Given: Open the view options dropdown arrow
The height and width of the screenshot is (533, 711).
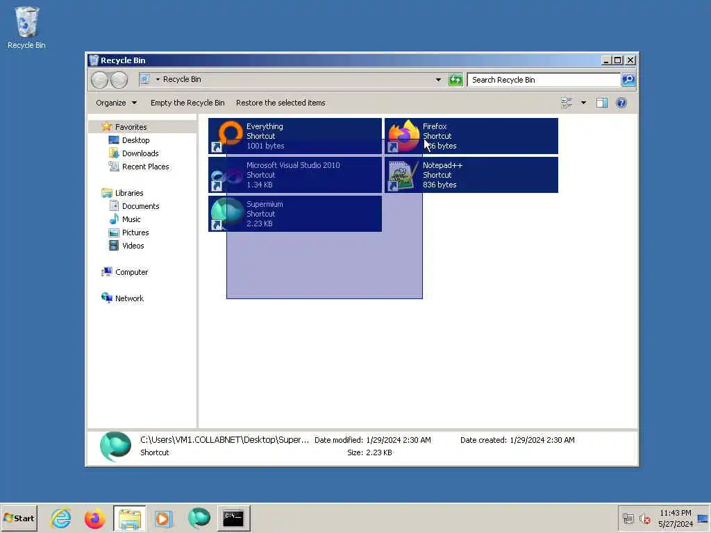Looking at the screenshot, I should click(x=583, y=103).
